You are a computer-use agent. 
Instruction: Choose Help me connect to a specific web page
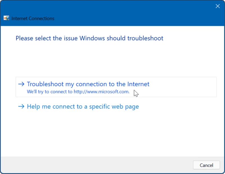tap(78, 106)
